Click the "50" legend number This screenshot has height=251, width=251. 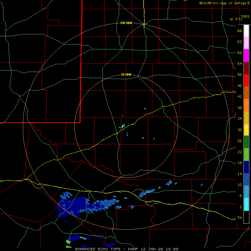click(240, 75)
